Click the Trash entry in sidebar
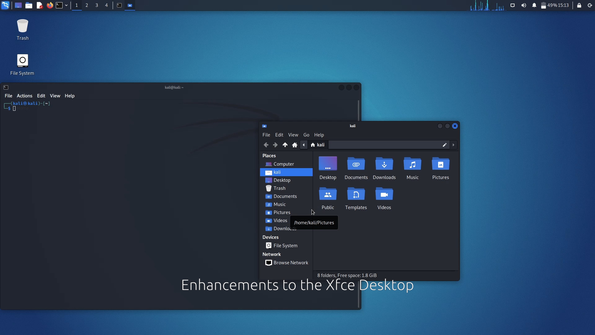Viewport: 595px width, 335px height. coord(280,188)
